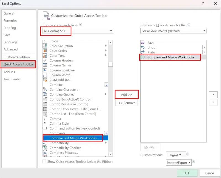Open the Save category in sidebar

[x=7, y=35]
